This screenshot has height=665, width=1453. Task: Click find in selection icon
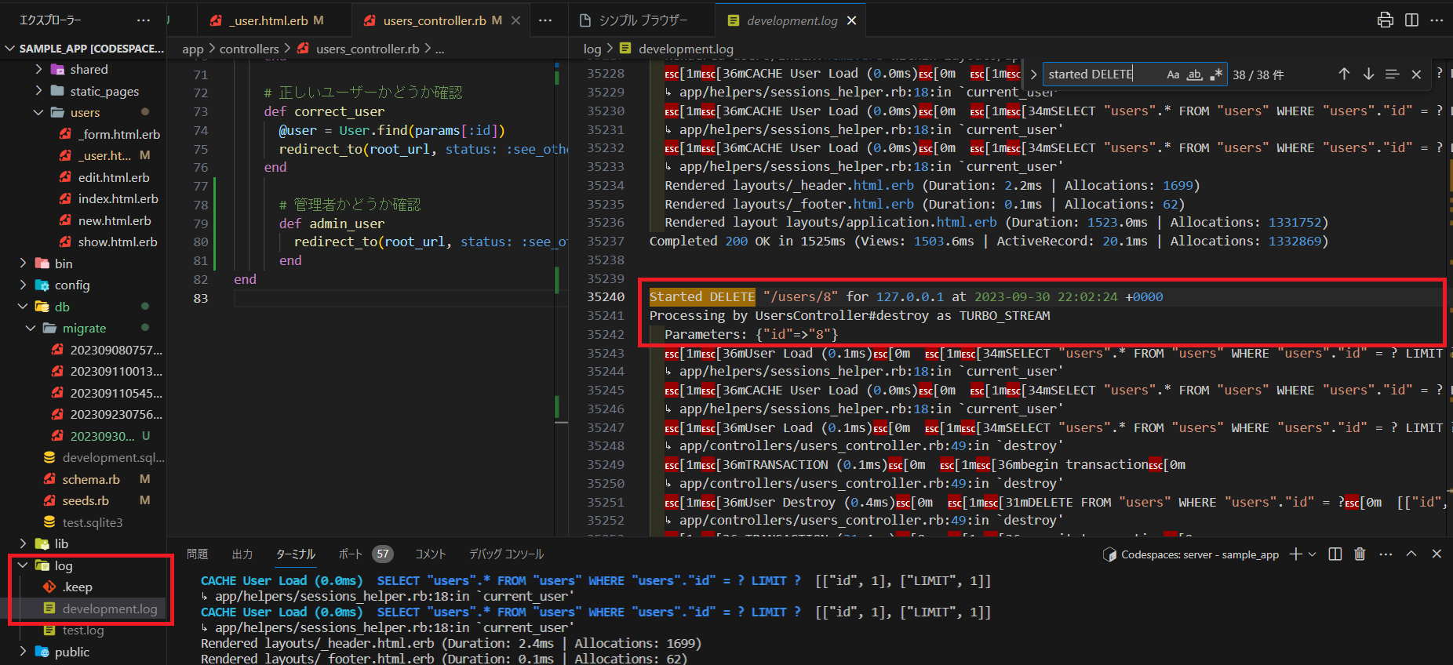1392,74
